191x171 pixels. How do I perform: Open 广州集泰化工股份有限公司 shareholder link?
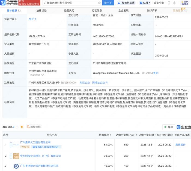35,142
